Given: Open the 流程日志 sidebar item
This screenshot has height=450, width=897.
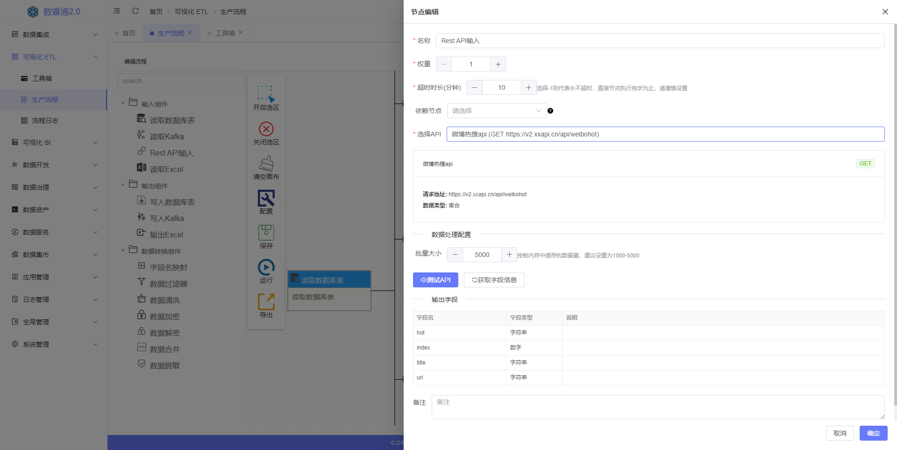Looking at the screenshot, I should 54,121.
